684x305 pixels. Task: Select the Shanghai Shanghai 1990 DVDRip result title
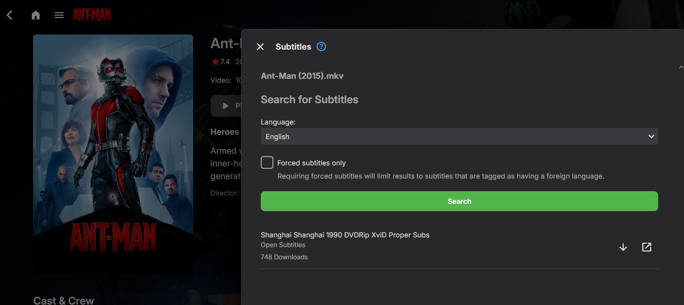[345, 235]
